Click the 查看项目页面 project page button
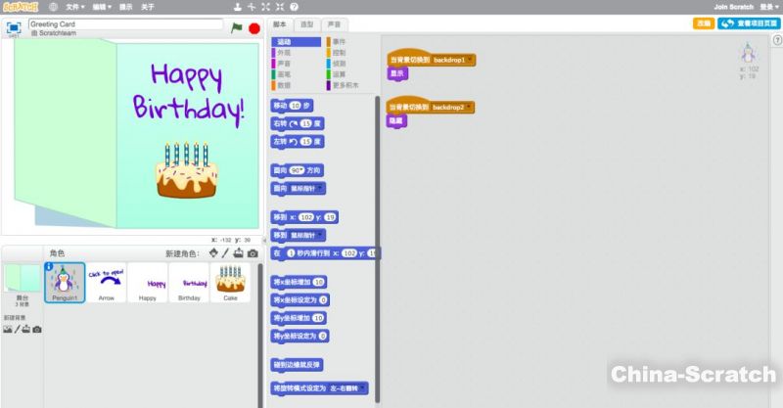 [750, 23]
